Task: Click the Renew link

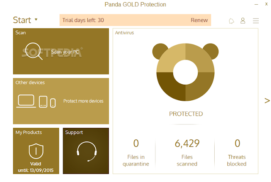Action: (x=199, y=20)
